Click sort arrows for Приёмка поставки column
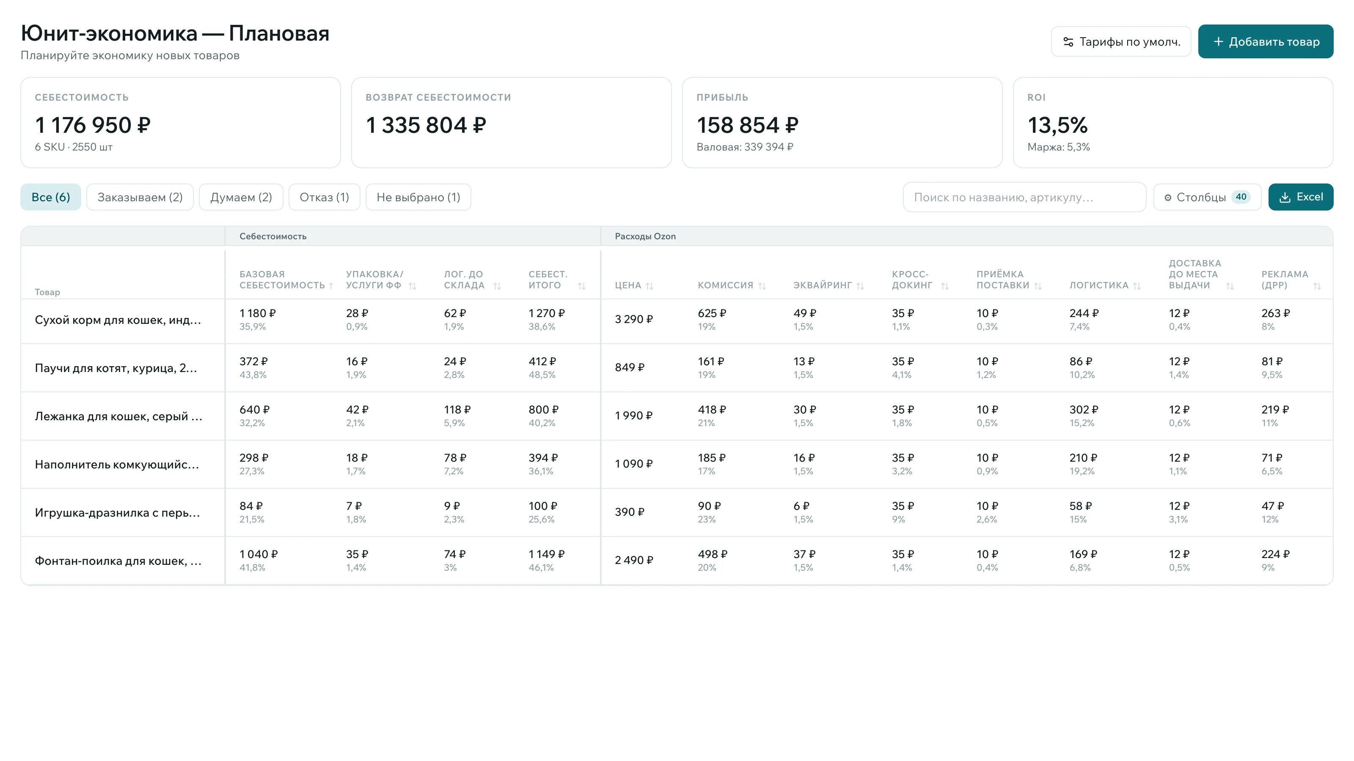 (x=1038, y=286)
